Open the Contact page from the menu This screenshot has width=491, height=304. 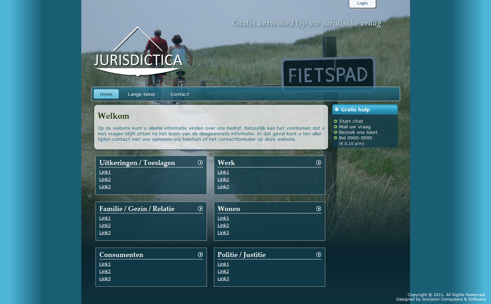(180, 94)
